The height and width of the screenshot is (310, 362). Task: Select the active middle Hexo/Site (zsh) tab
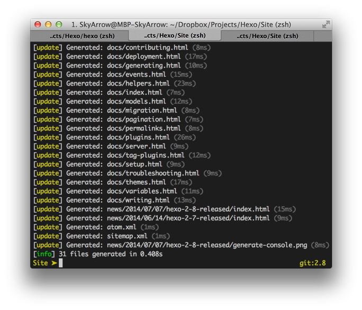175,36
